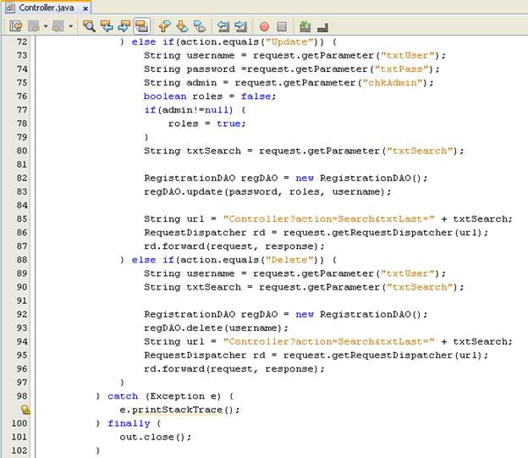
Task: Close the Controller.java tab
Action: pyautogui.click(x=85, y=8)
